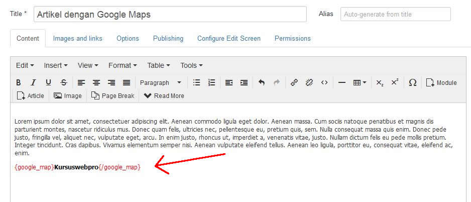Image resolution: width=471 pixels, height=202 pixels.
Task: Open the Permissions tab
Action: (x=293, y=39)
